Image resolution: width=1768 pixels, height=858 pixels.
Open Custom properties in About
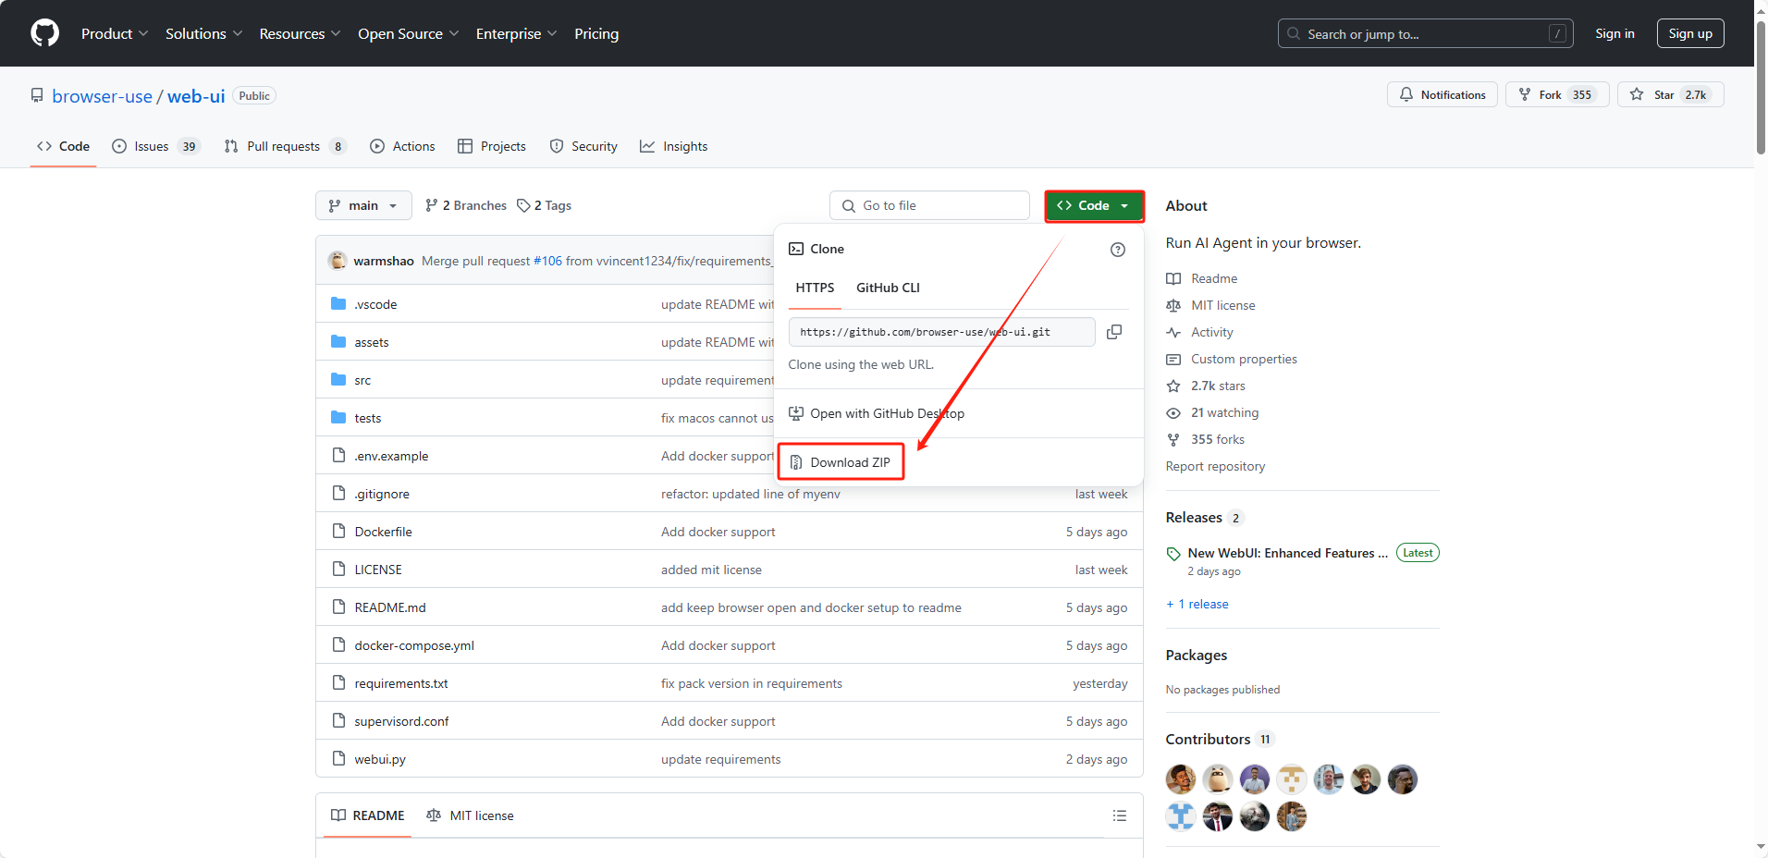[x=1232, y=359]
